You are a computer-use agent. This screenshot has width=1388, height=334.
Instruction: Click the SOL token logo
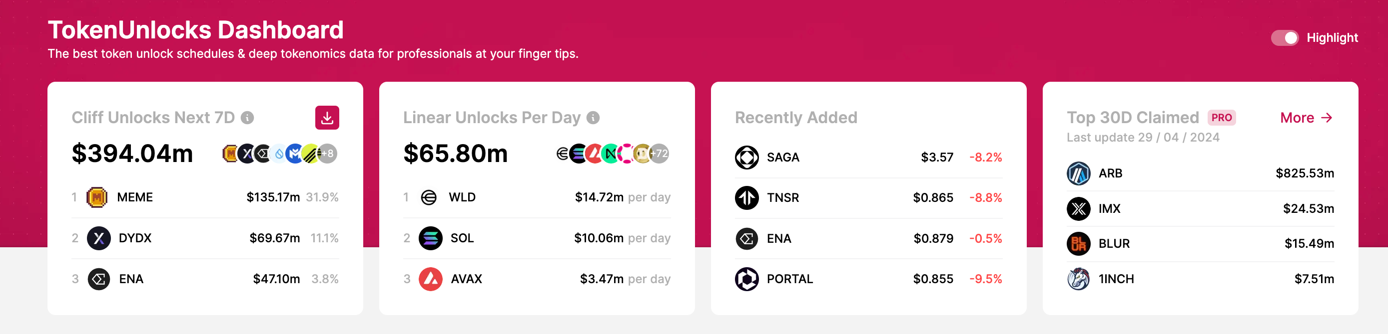[x=429, y=238]
